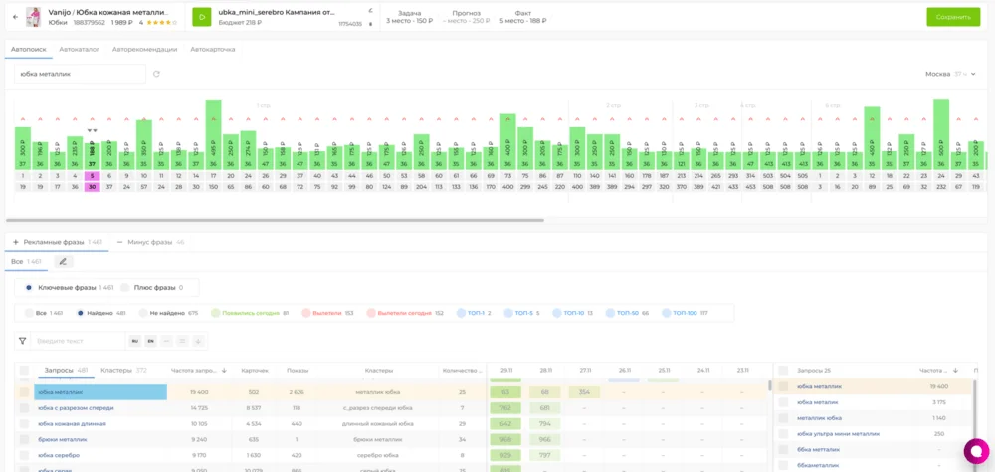Open the pink chat support bubble
Screen dimensions: 995x472
975,450
